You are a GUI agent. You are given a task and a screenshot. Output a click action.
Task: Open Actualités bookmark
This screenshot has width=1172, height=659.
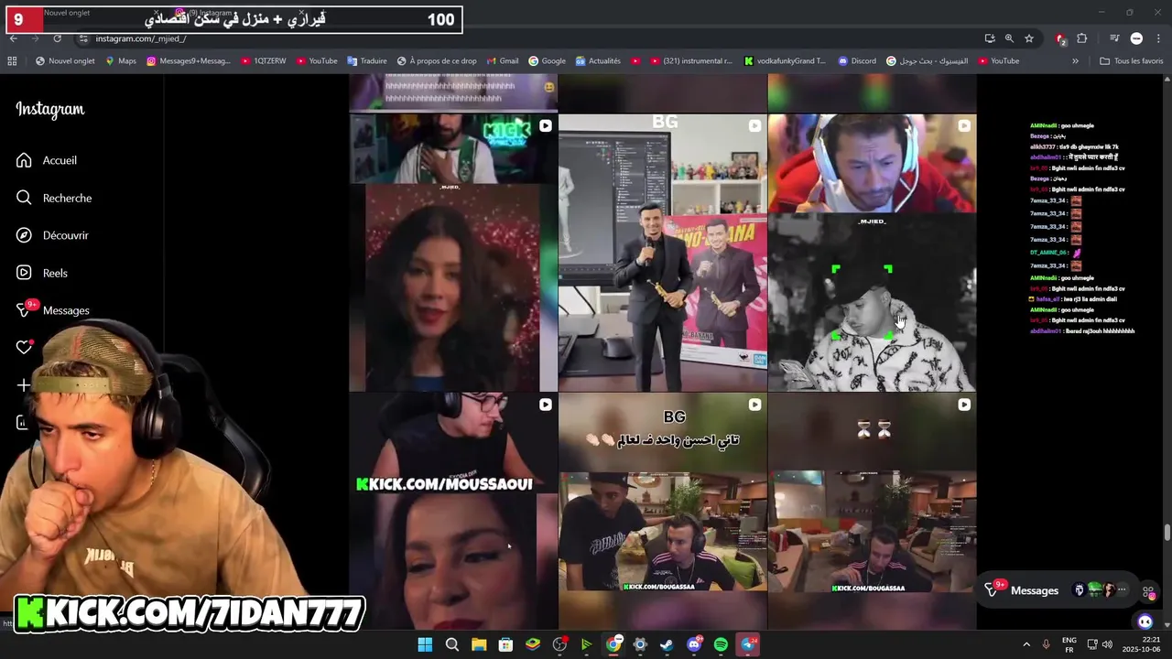click(x=598, y=61)
